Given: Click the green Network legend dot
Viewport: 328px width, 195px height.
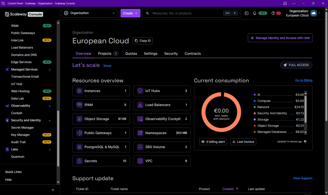Looking at the screenshot, I should (255, 107).
